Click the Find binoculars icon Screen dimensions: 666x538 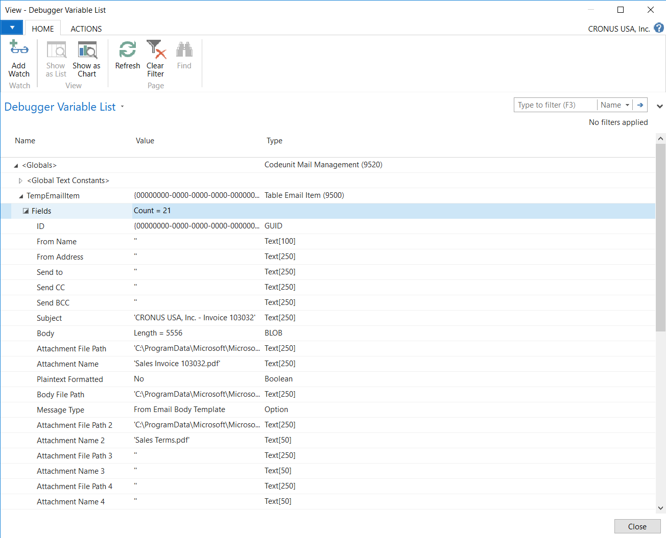coord(184,50)
